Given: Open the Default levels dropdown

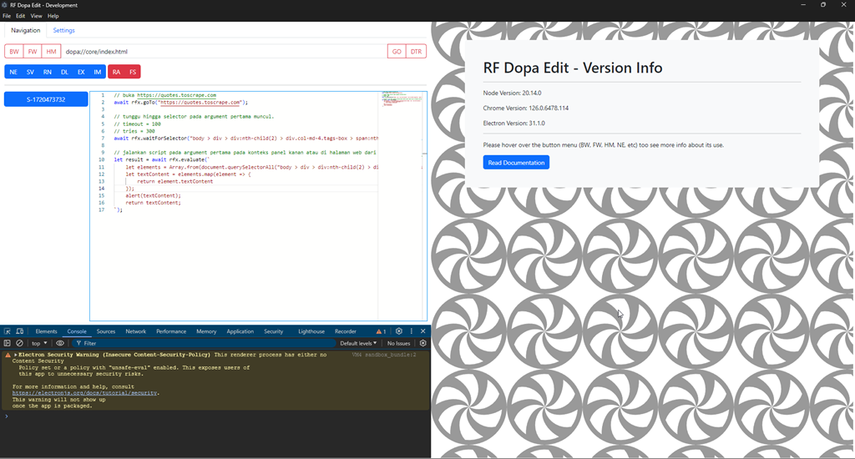Looking at the screenshot, I should 358,344.
